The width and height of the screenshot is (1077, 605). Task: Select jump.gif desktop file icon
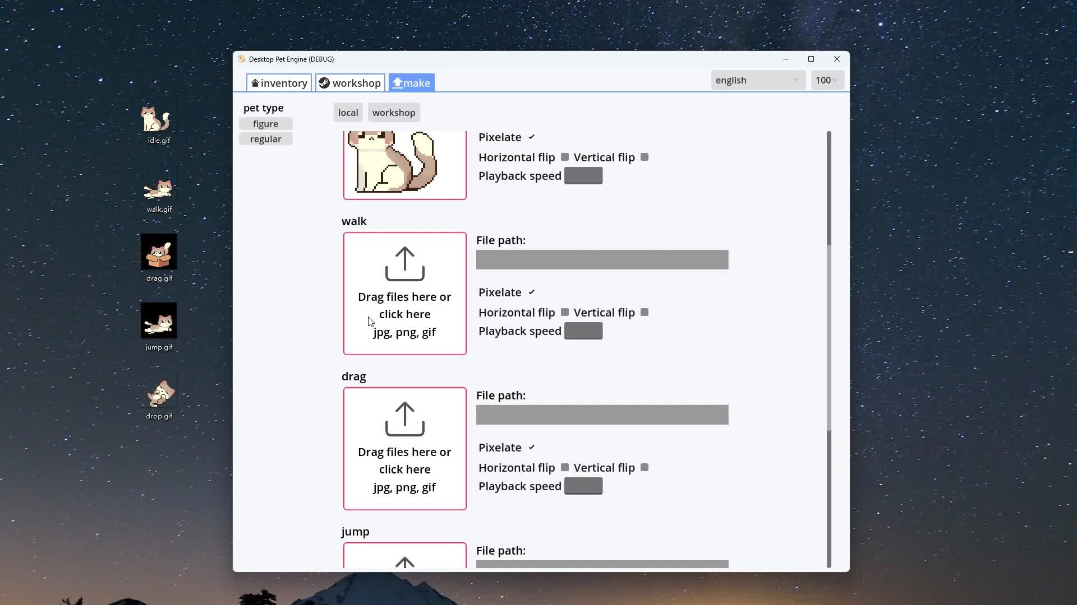pos(159,322)
